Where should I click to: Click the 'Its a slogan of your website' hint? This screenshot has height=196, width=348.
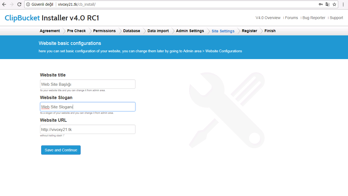(77, 113)
